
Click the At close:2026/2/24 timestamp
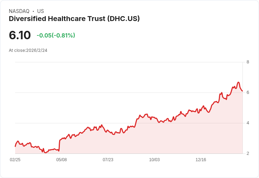[28, 50]
